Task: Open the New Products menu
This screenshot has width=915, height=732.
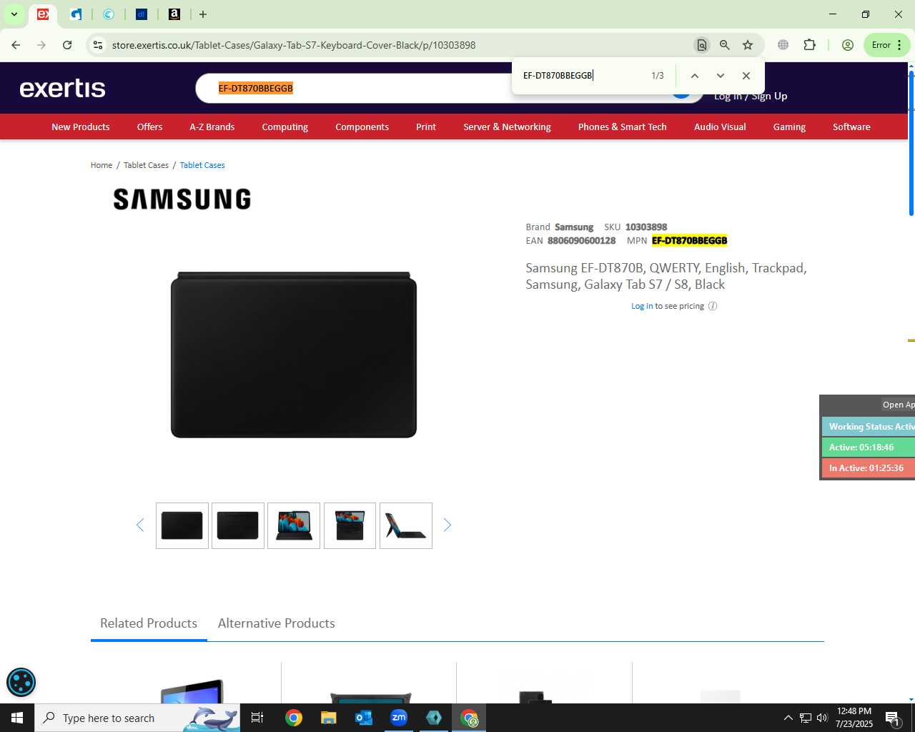Action: tap(81, 127)
